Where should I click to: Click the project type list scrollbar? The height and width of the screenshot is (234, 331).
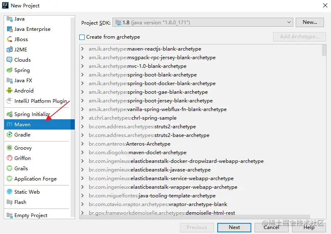coord(73,116)
